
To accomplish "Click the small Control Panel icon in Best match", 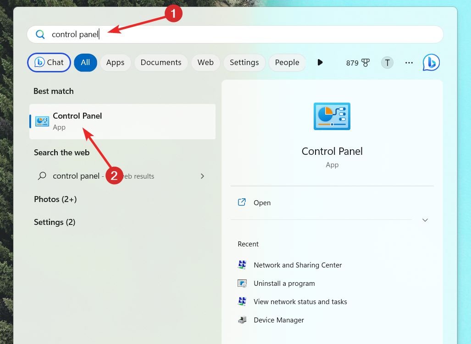I will [42, 121].
